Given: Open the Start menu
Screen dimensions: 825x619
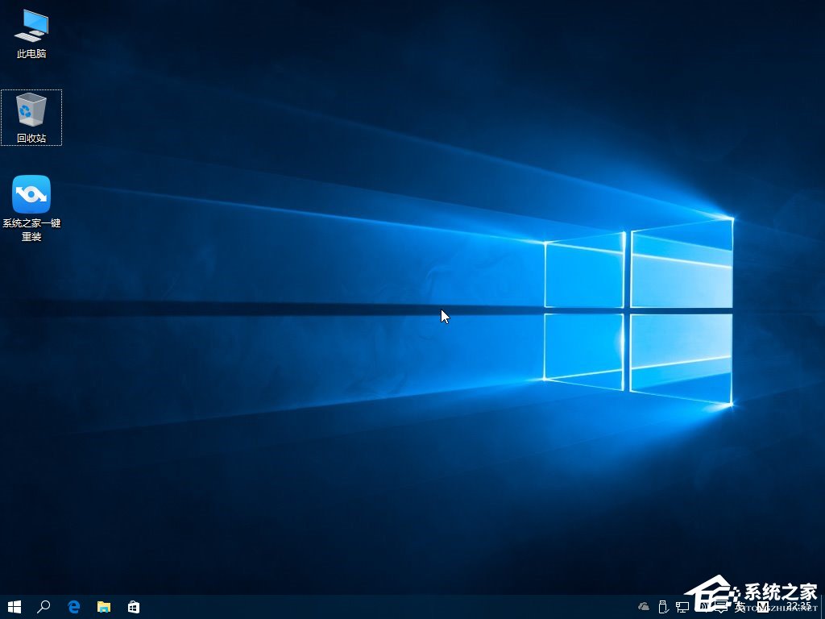Looking at the screenshot, I should (14, 607).
